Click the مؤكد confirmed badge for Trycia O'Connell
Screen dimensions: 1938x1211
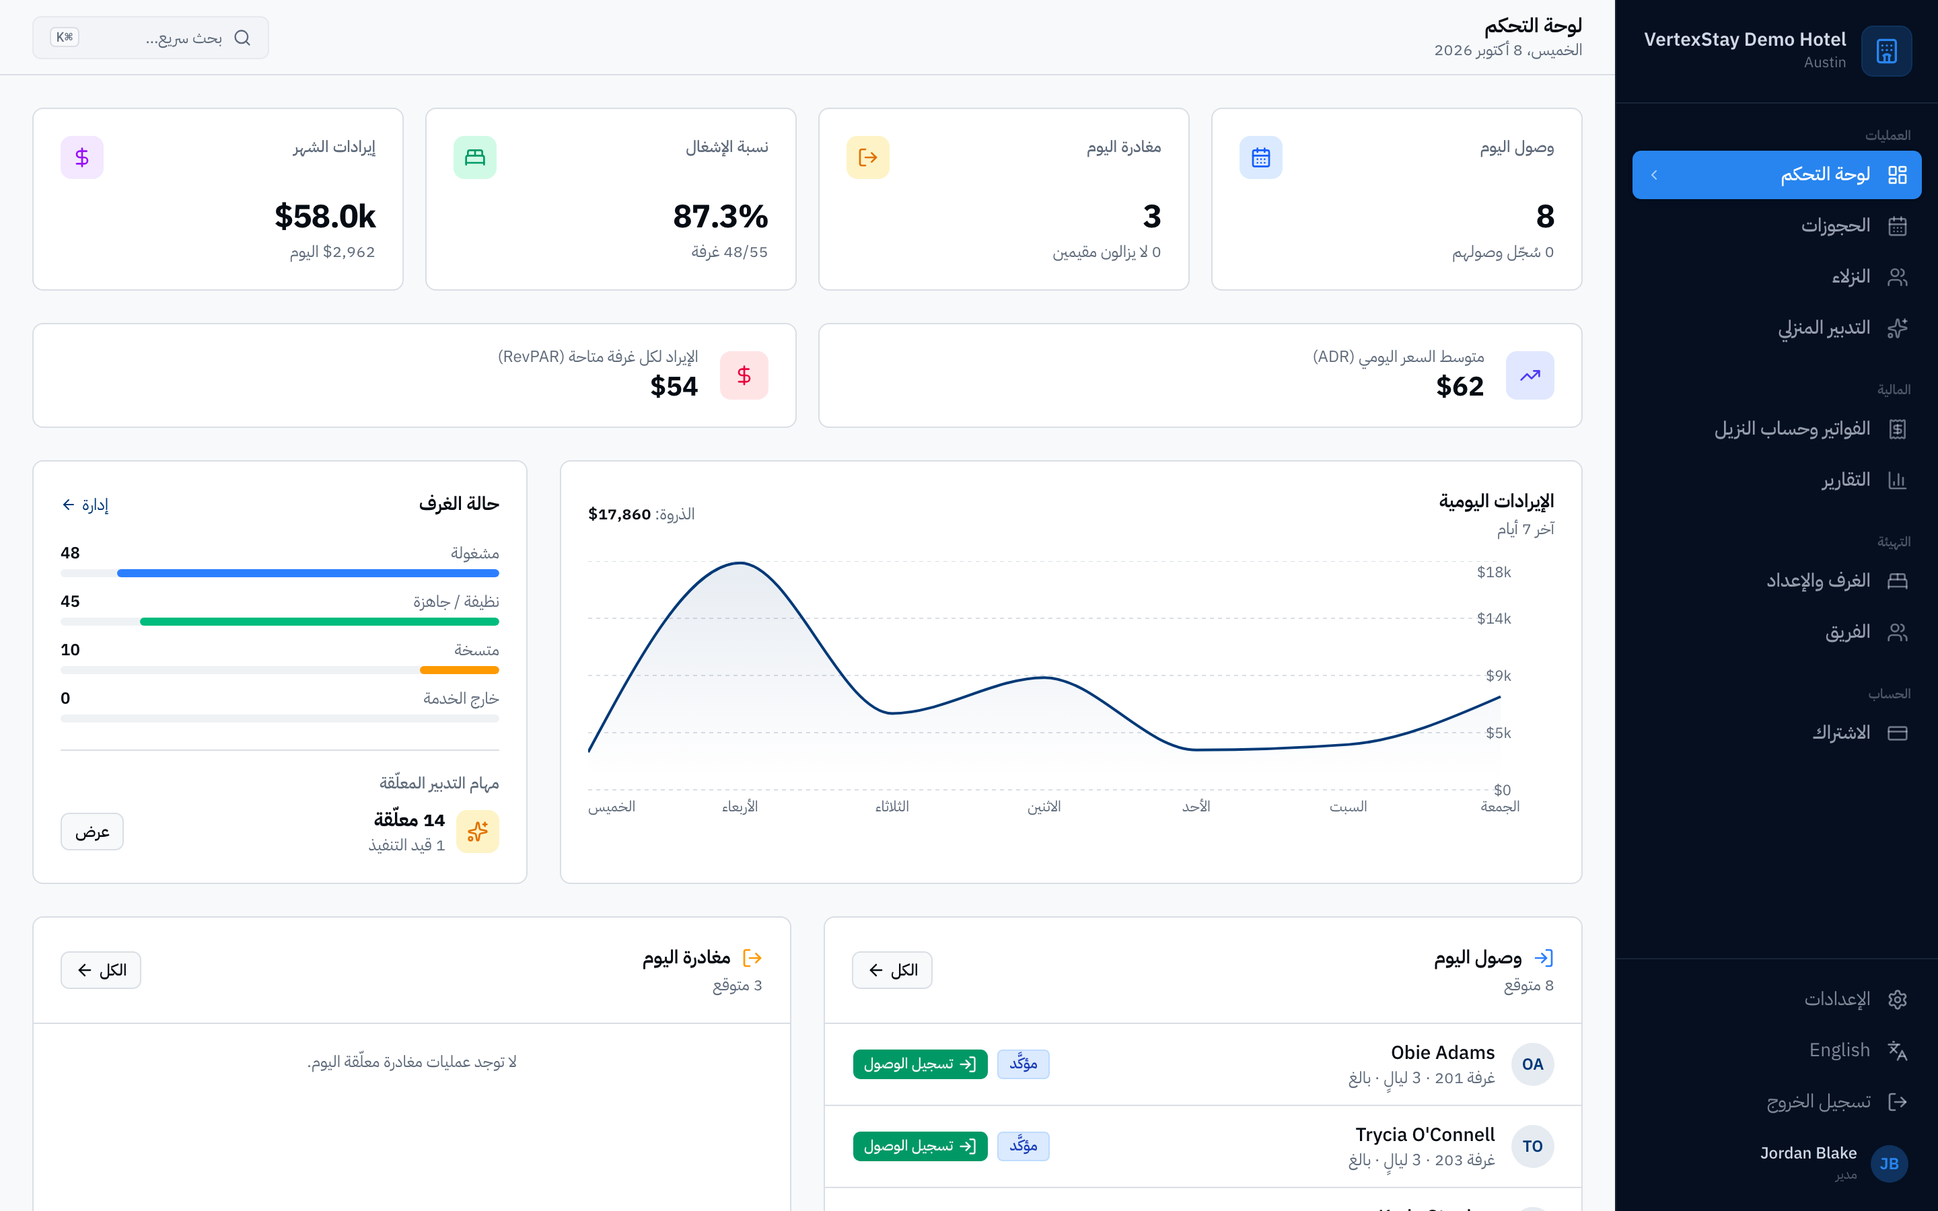click(1023, 1147)
